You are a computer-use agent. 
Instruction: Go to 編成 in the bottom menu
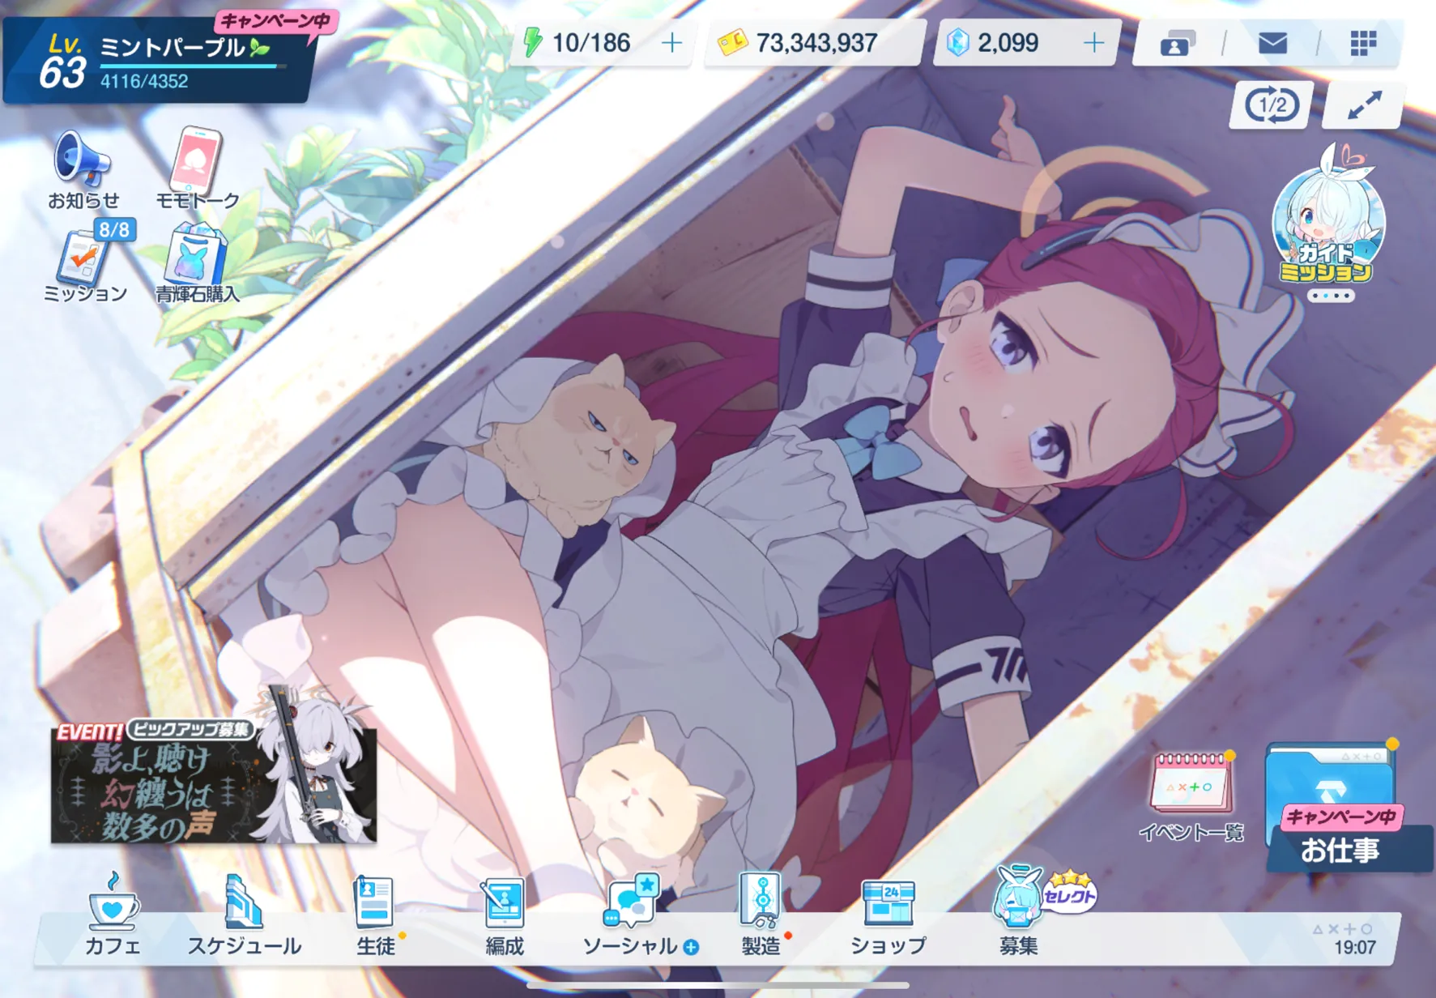[504, 915]
